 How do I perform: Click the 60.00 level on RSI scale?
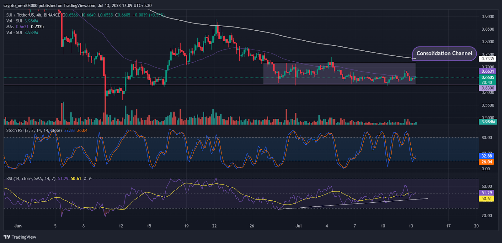coord(487,186)
